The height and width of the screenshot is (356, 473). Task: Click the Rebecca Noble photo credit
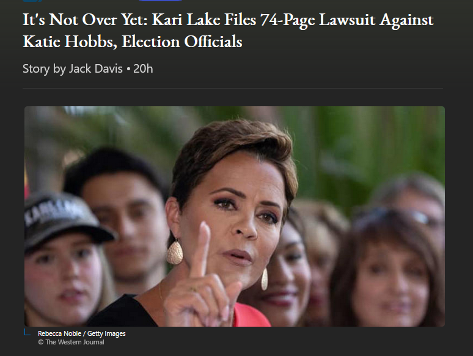coord(59,333)
